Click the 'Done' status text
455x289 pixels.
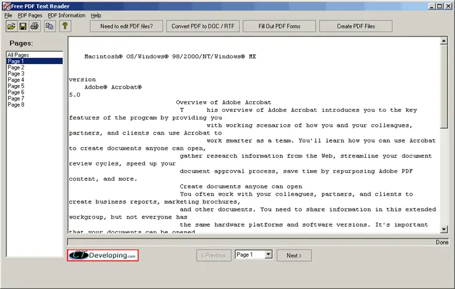click(442, 242)
